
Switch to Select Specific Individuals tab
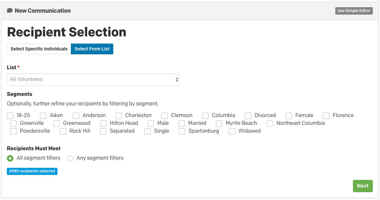tap(39, 49)
